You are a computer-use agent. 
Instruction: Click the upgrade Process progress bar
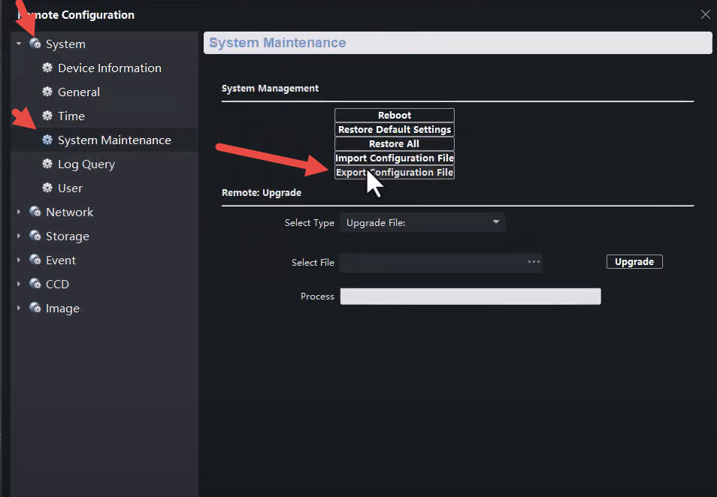(x=470, y=297)
